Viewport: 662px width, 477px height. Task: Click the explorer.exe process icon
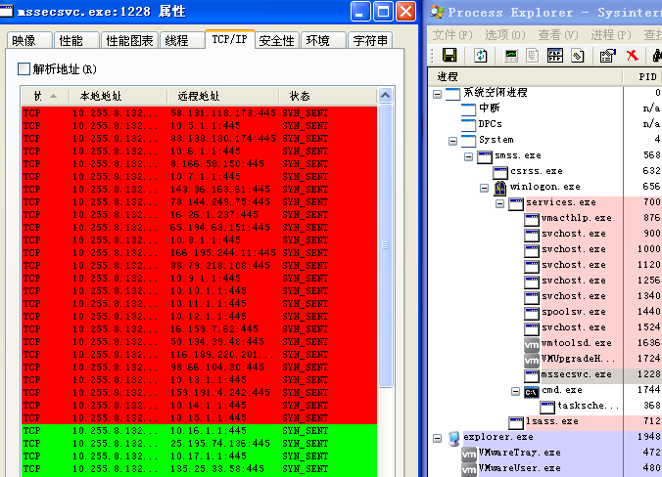pyautogui.click(x=453, y=438)
